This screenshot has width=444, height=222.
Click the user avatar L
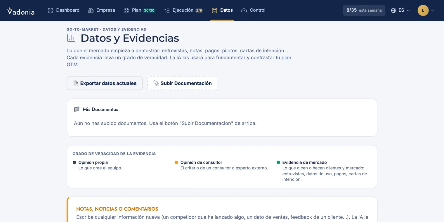pos(423,10)
